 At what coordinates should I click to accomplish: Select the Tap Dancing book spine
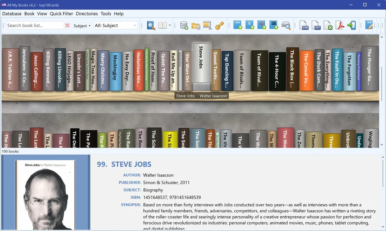227,71
